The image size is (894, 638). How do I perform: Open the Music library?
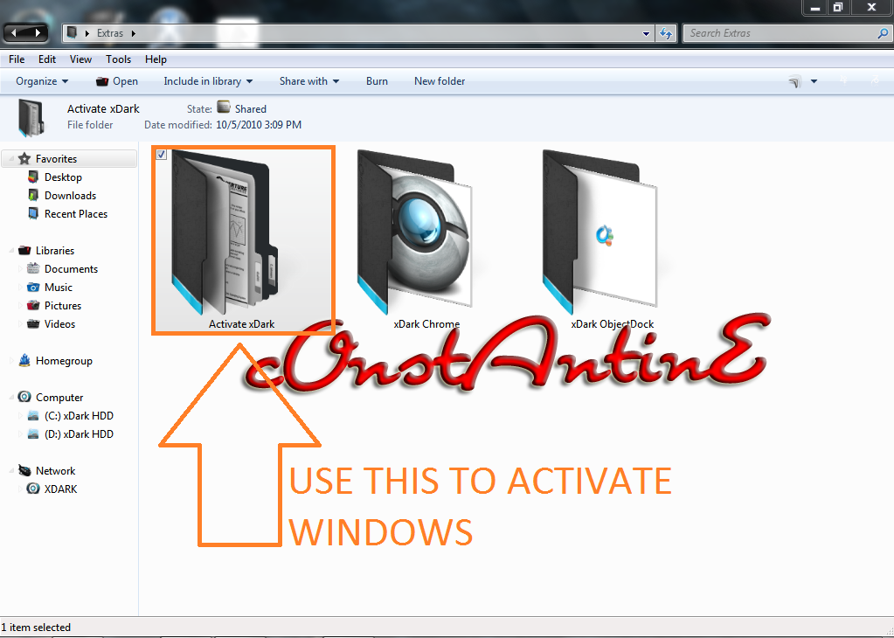59,288
